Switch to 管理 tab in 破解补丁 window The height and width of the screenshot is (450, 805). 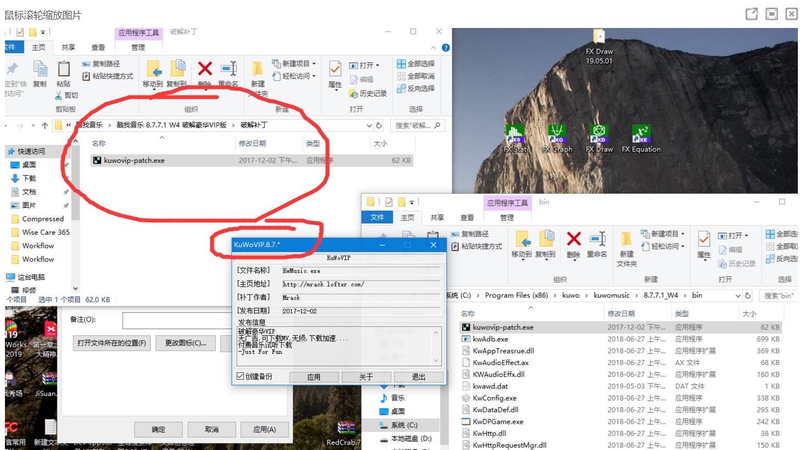(x=138, y=48)
